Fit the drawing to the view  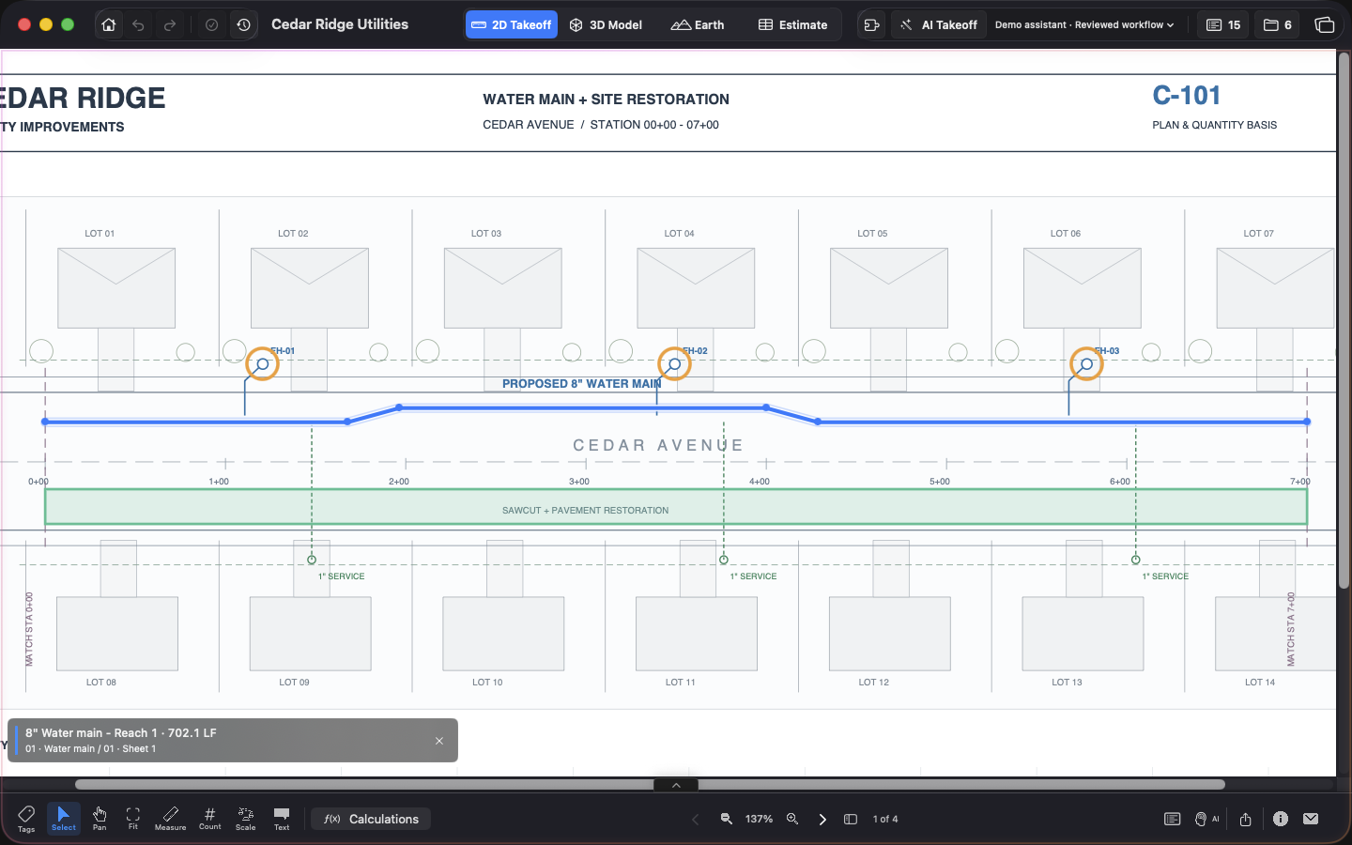click(133, 819)
